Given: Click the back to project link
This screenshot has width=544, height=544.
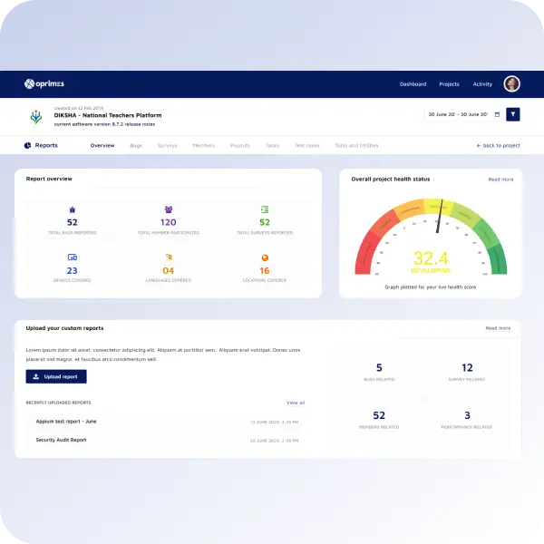Looking at the screenshot, I should [498, 145].
